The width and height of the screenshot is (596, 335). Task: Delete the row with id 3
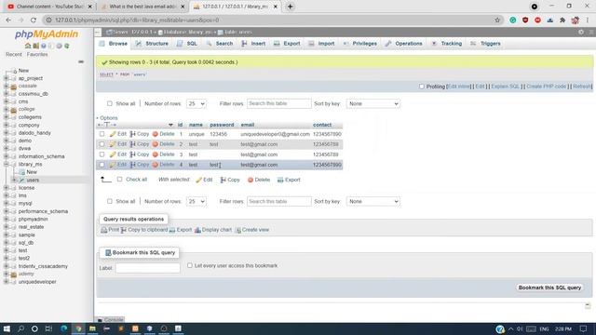[x=164, y=154]
